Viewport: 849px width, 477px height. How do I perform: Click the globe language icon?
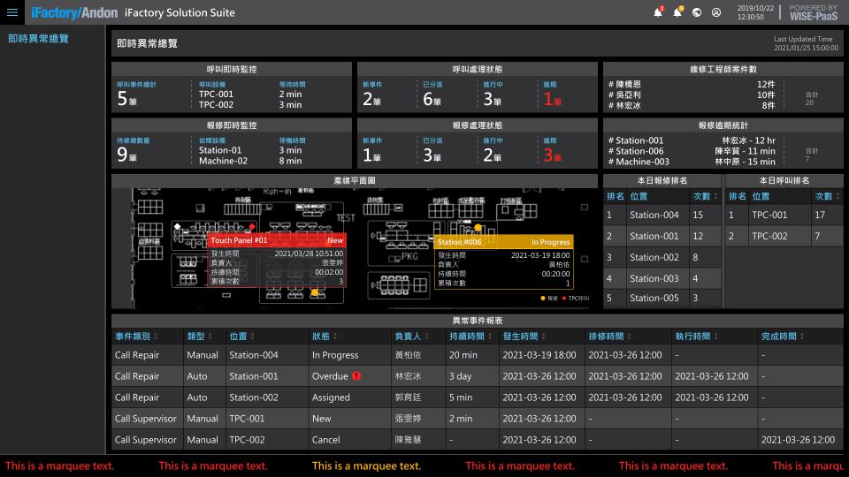pyautogui.click(x=697, y=12)
